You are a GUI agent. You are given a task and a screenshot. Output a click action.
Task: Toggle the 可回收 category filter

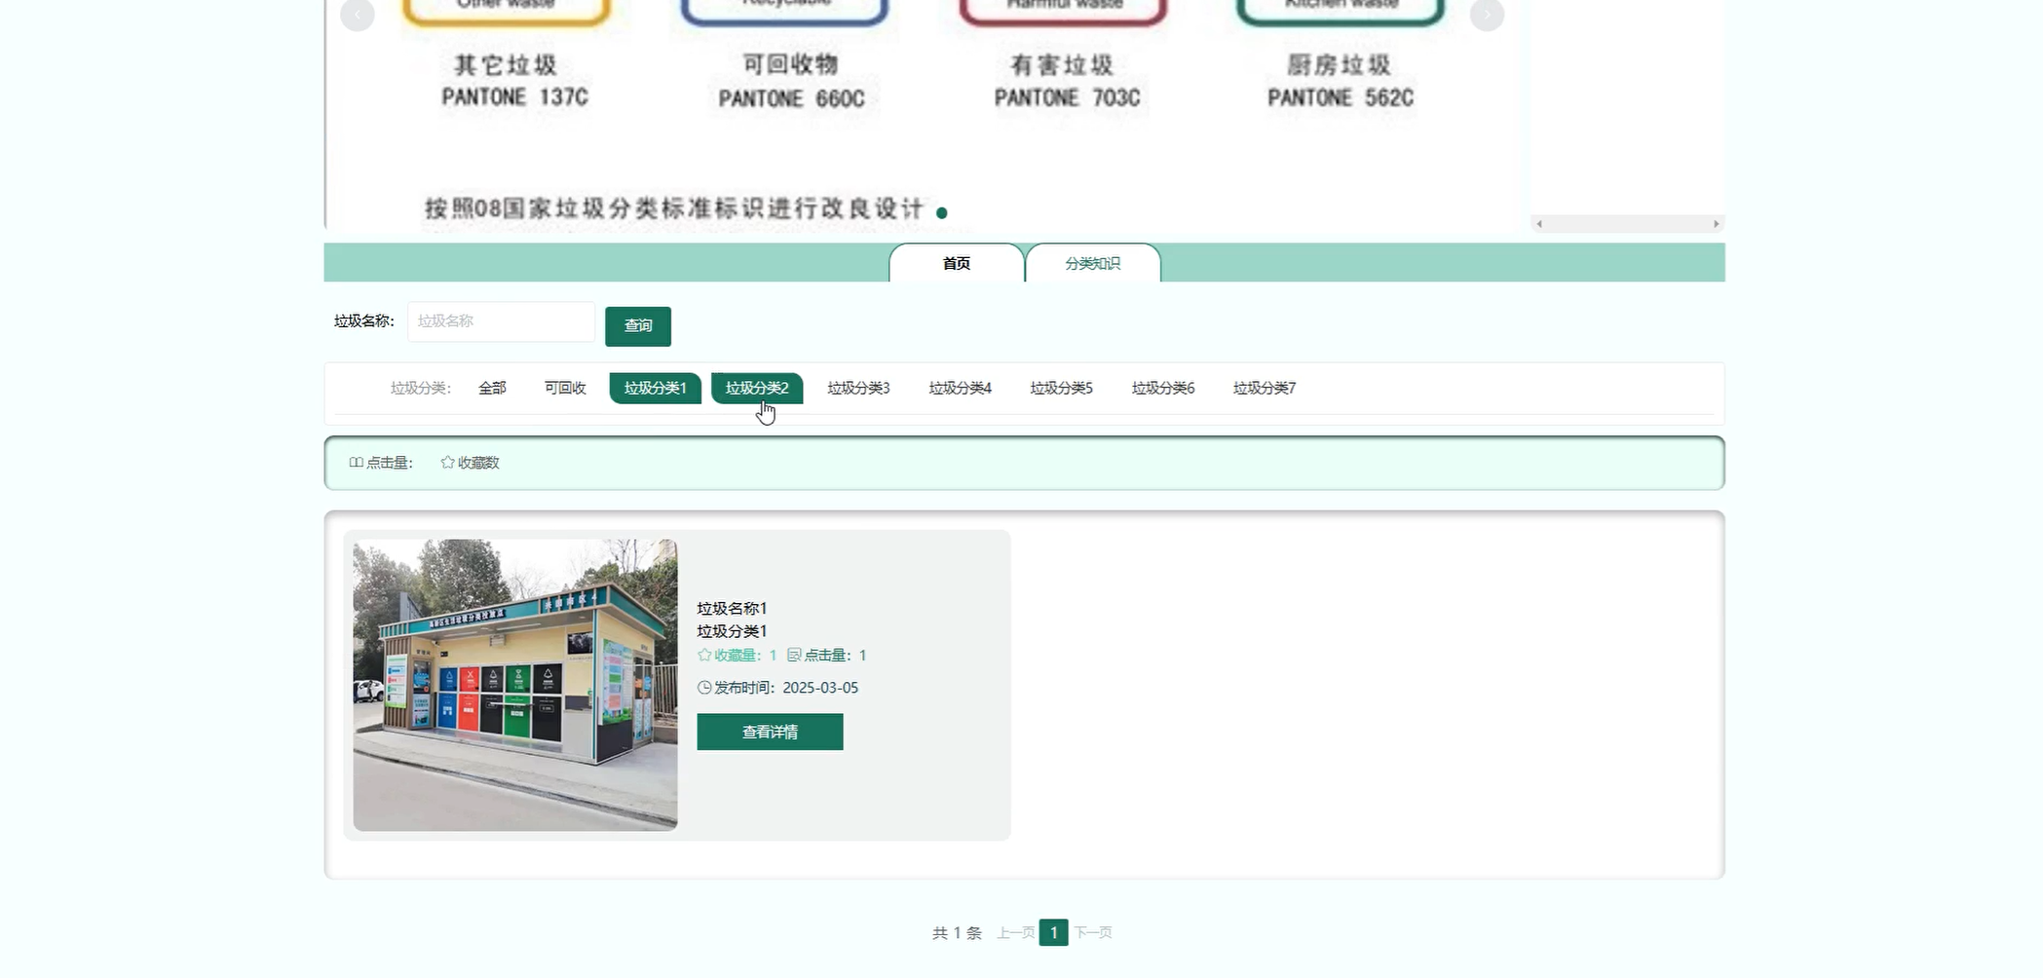pyautogui.click(x=563, y=387)
